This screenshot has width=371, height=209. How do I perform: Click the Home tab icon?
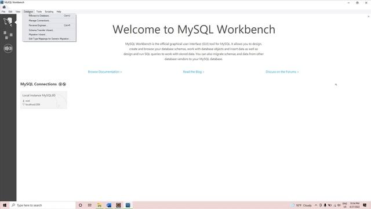4,7
